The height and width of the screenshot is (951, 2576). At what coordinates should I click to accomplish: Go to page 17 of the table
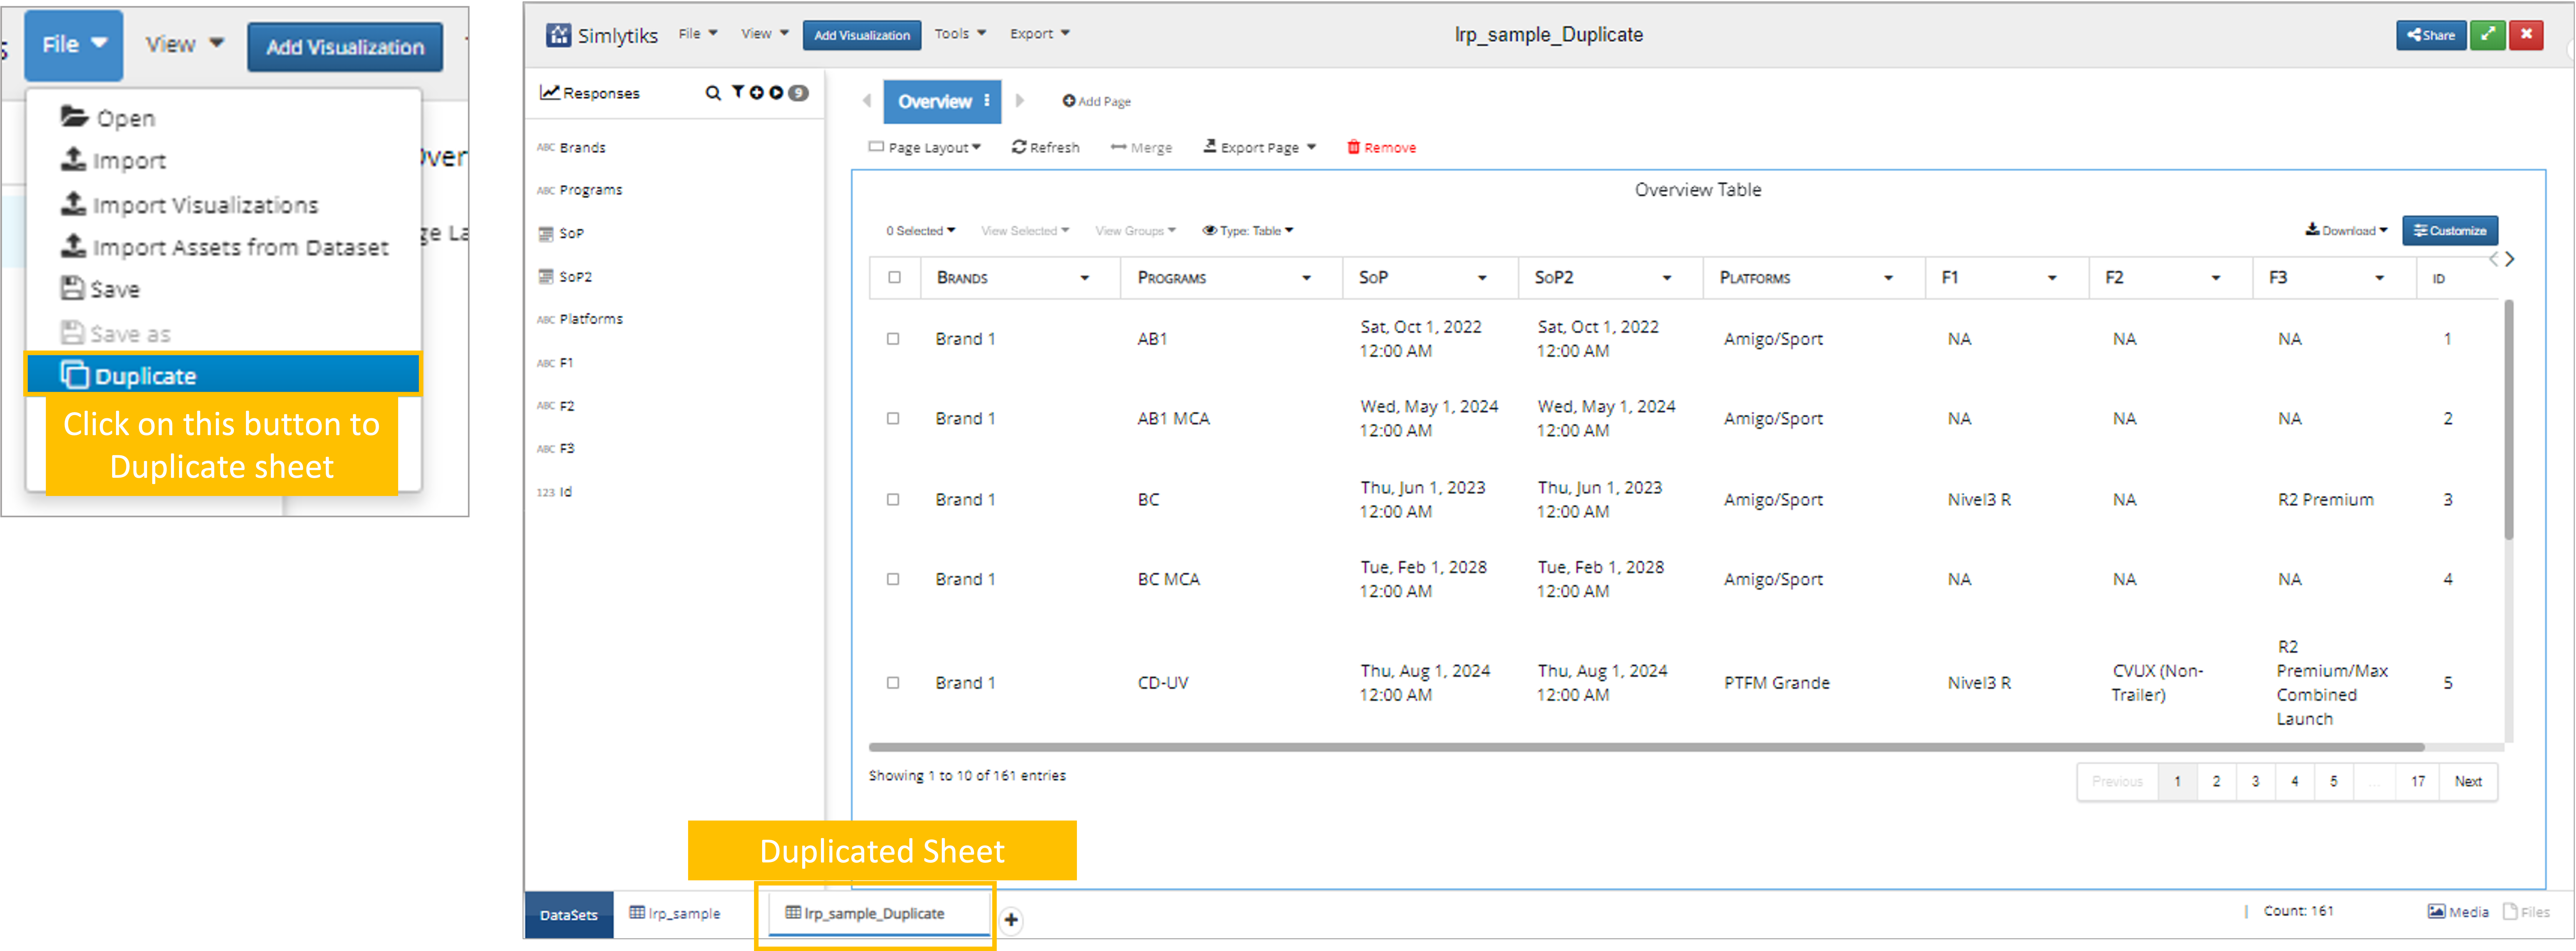(2418, 782)
